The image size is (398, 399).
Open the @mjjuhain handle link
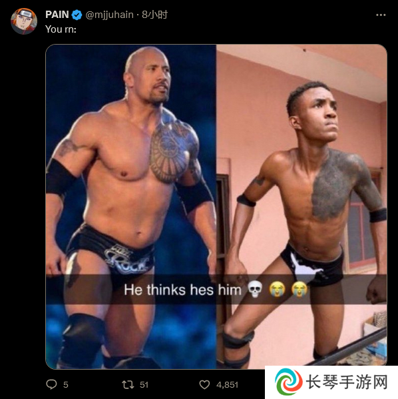109,15
